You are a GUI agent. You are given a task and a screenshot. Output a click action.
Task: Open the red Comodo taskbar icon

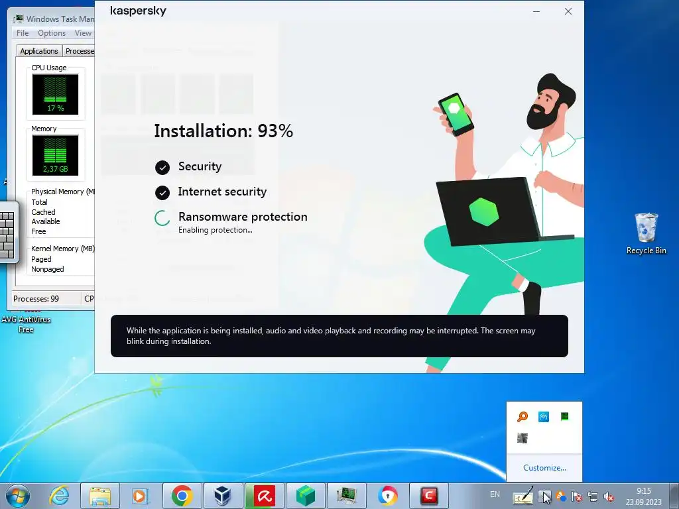coord(429,496)
